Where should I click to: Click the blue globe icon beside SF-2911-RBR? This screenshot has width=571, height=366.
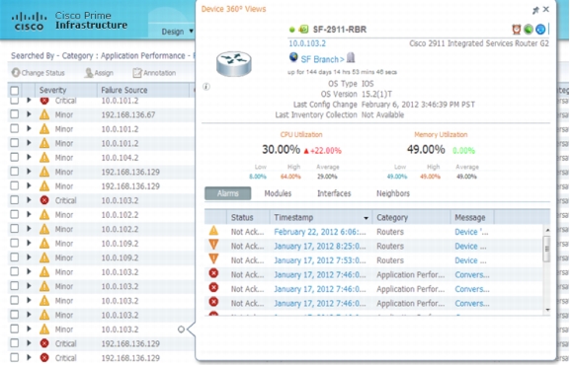point(540,30)
